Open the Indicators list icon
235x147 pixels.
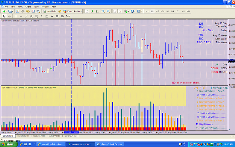point(126,11)
